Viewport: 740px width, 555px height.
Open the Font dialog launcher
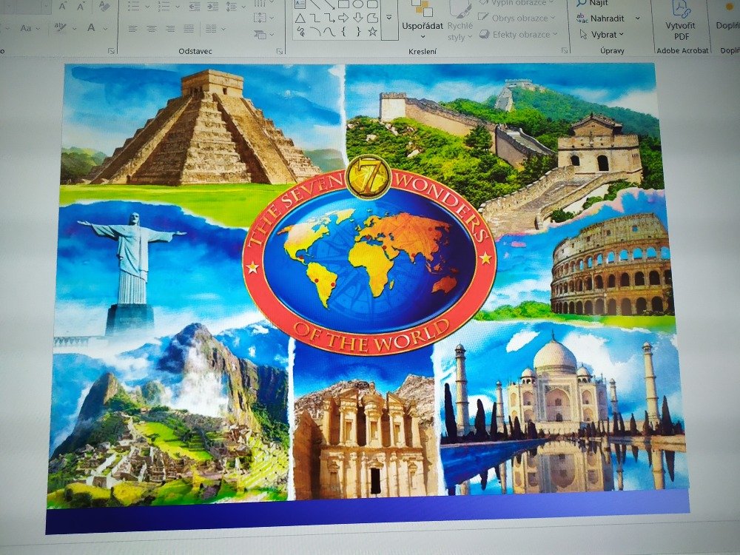pyautogui.click(x=112, y=51)
